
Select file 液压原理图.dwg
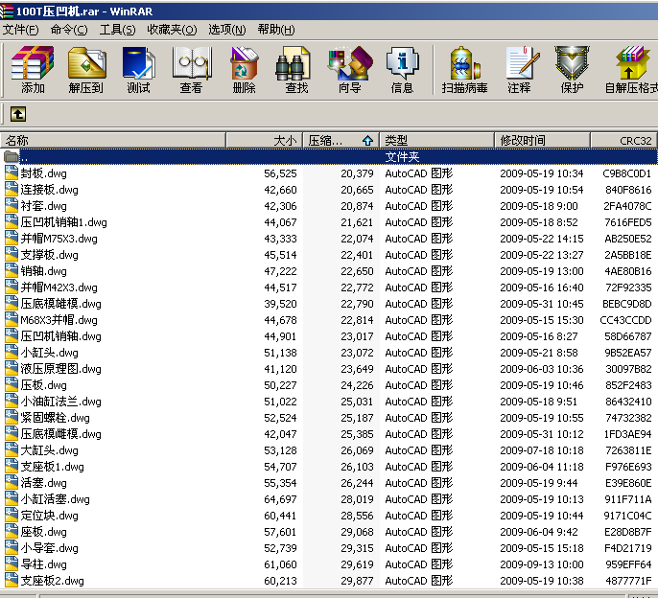pos(60,369)
